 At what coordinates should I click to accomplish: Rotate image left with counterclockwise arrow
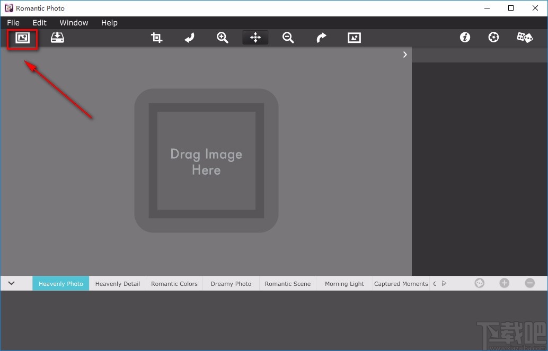189,38
